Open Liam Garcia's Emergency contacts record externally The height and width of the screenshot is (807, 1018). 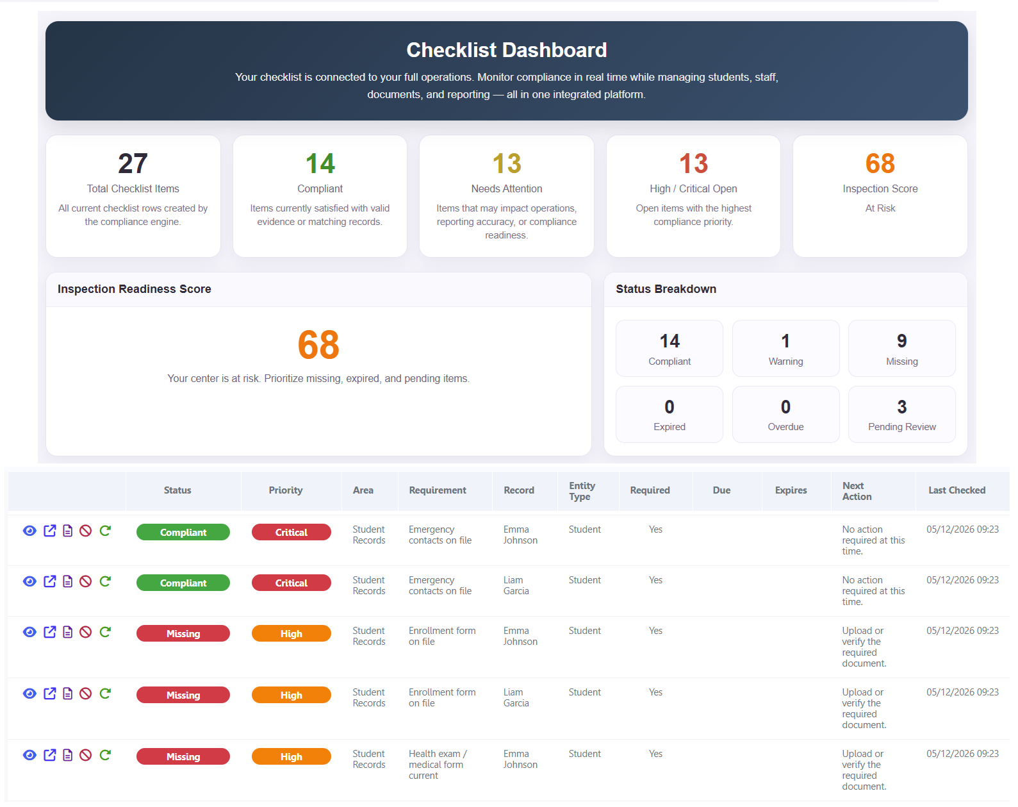(49, 581)
